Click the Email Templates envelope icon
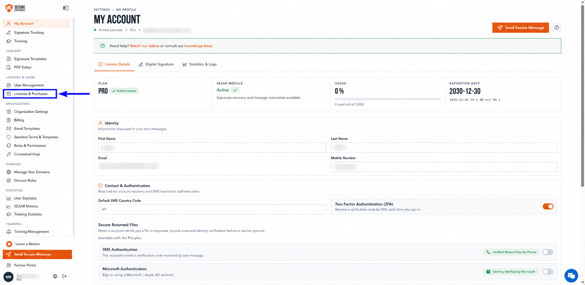 [9, 129]
